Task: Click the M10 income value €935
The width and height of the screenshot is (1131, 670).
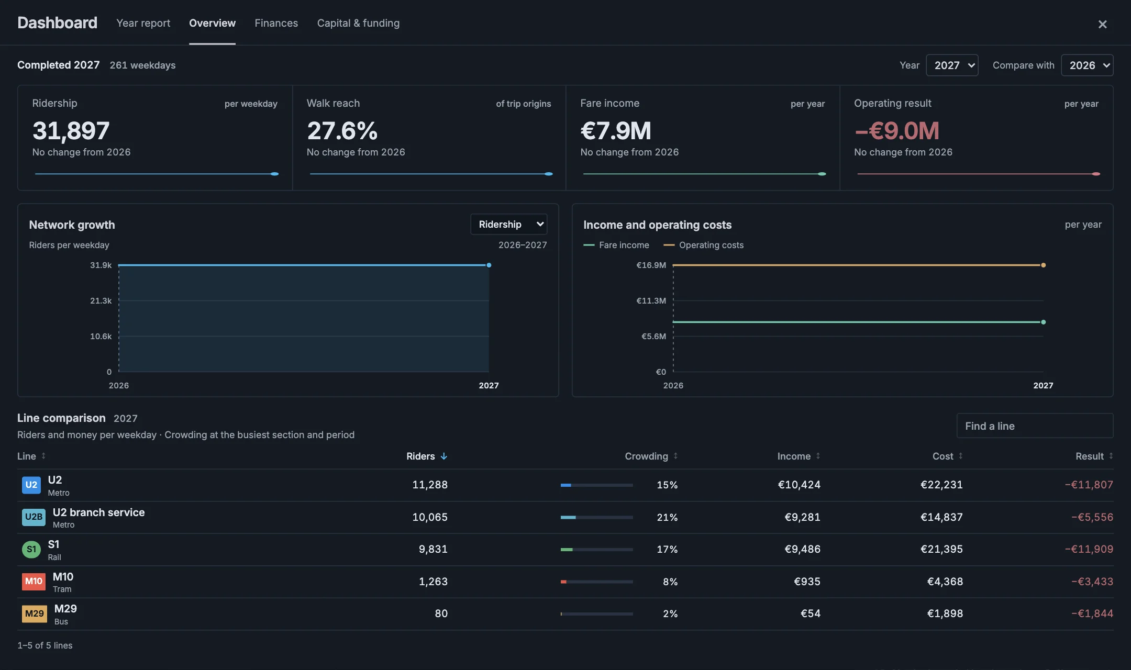Action: tap(807, 582)
